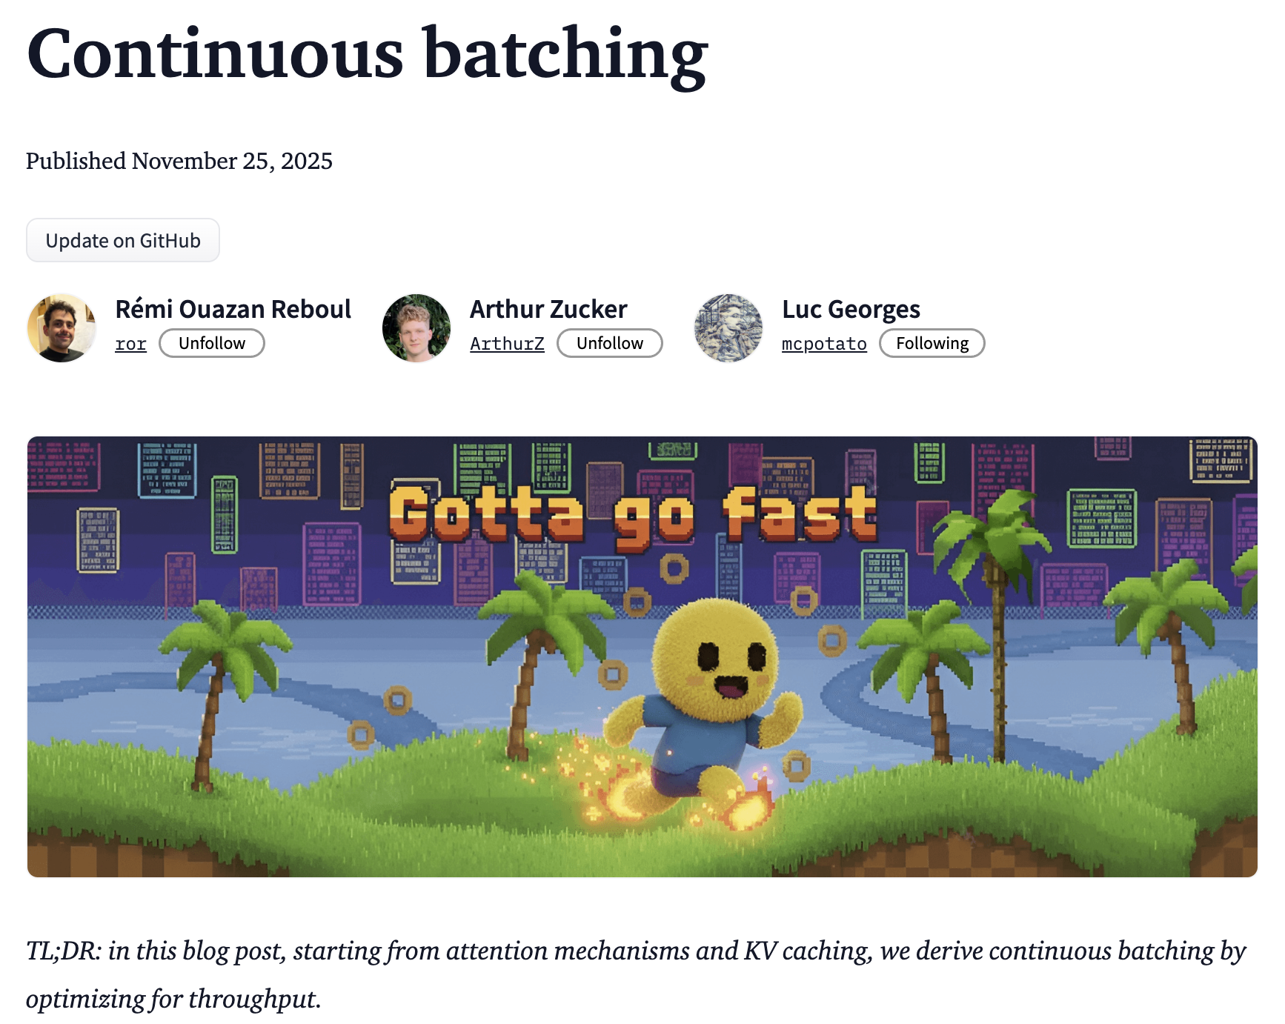Unfollow the user ror
This screenshot has height=1024, width=1285.
[x=211, y=343]
